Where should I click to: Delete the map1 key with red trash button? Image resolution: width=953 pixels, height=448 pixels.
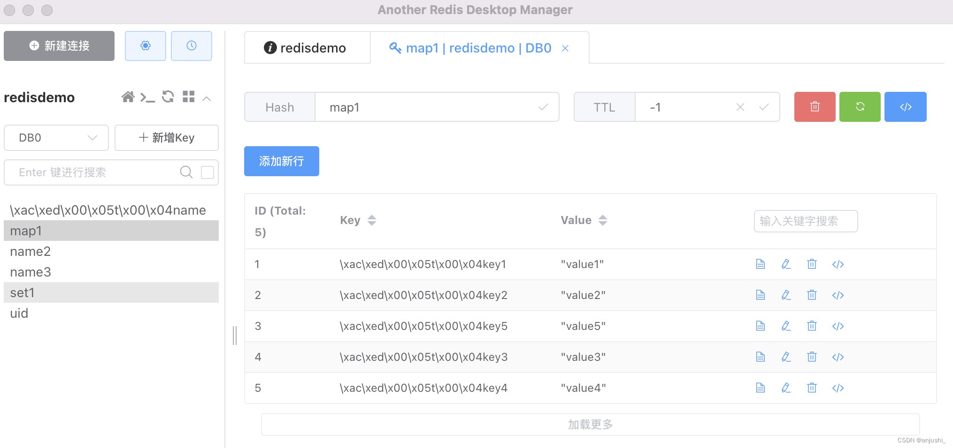(x=815, y=107)
